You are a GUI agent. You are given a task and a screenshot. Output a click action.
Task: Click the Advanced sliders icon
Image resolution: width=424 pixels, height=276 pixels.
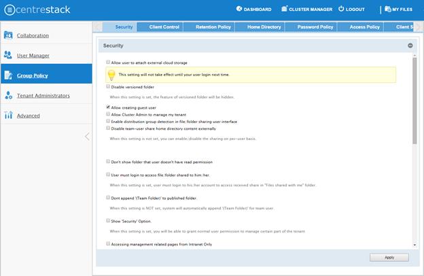tap(8, 115)
